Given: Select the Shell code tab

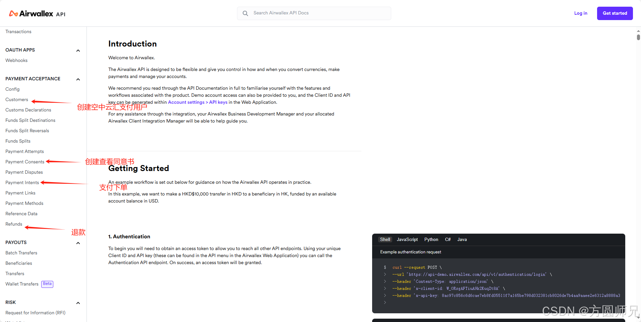Looking at the screenshot, I should [x=385, y=239].
